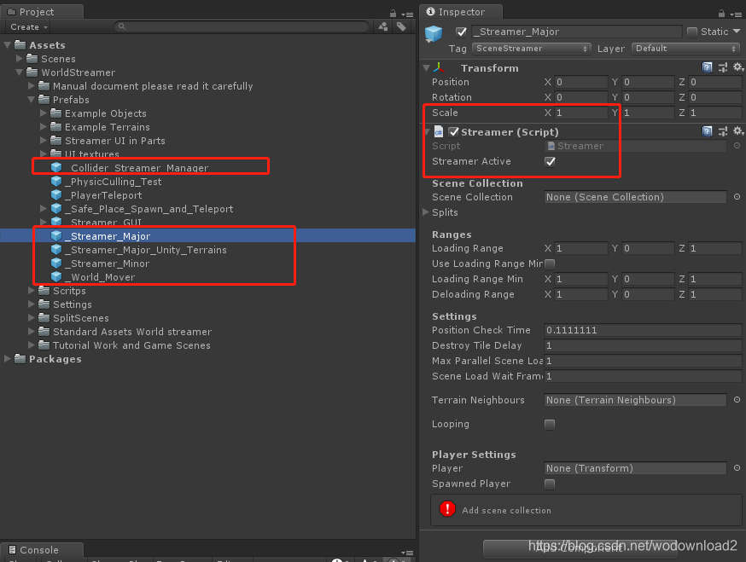Click the _Streamer_Major_Unity_Terrains prefab icon
Screen dimensions: 746x562
point(56,250)
